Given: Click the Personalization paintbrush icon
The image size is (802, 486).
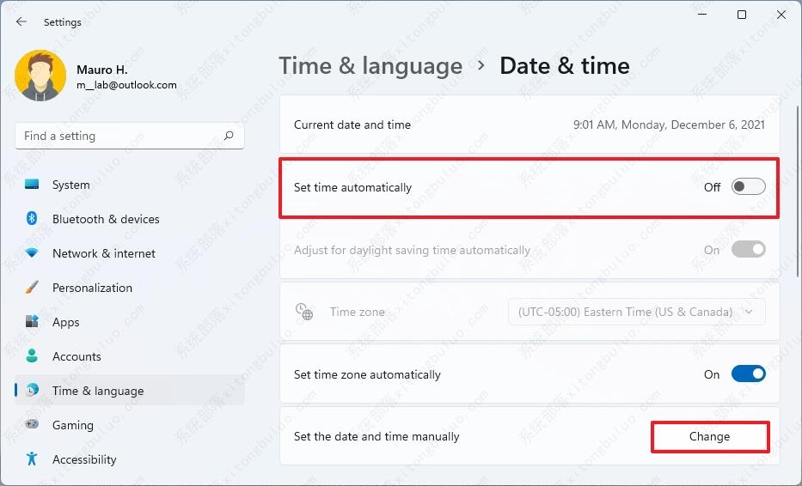Looking at the screenshot, I should point(32,288).
